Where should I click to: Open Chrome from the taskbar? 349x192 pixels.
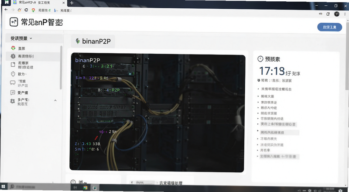(85, 188)
